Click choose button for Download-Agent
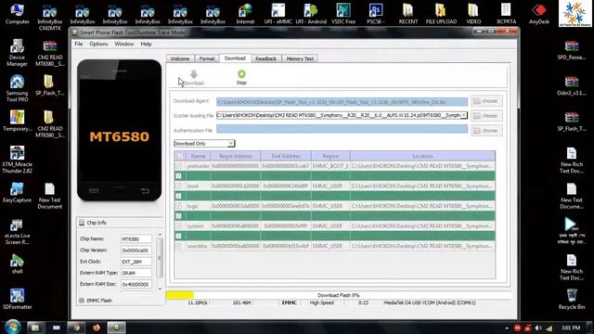Image resolution: width=594 pixels, height=334 pixels. (486, 101)
